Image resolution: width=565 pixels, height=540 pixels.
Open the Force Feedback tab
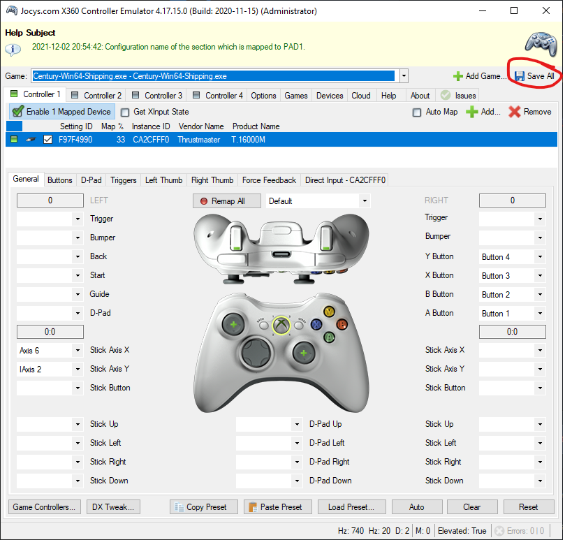click(269, 180)
